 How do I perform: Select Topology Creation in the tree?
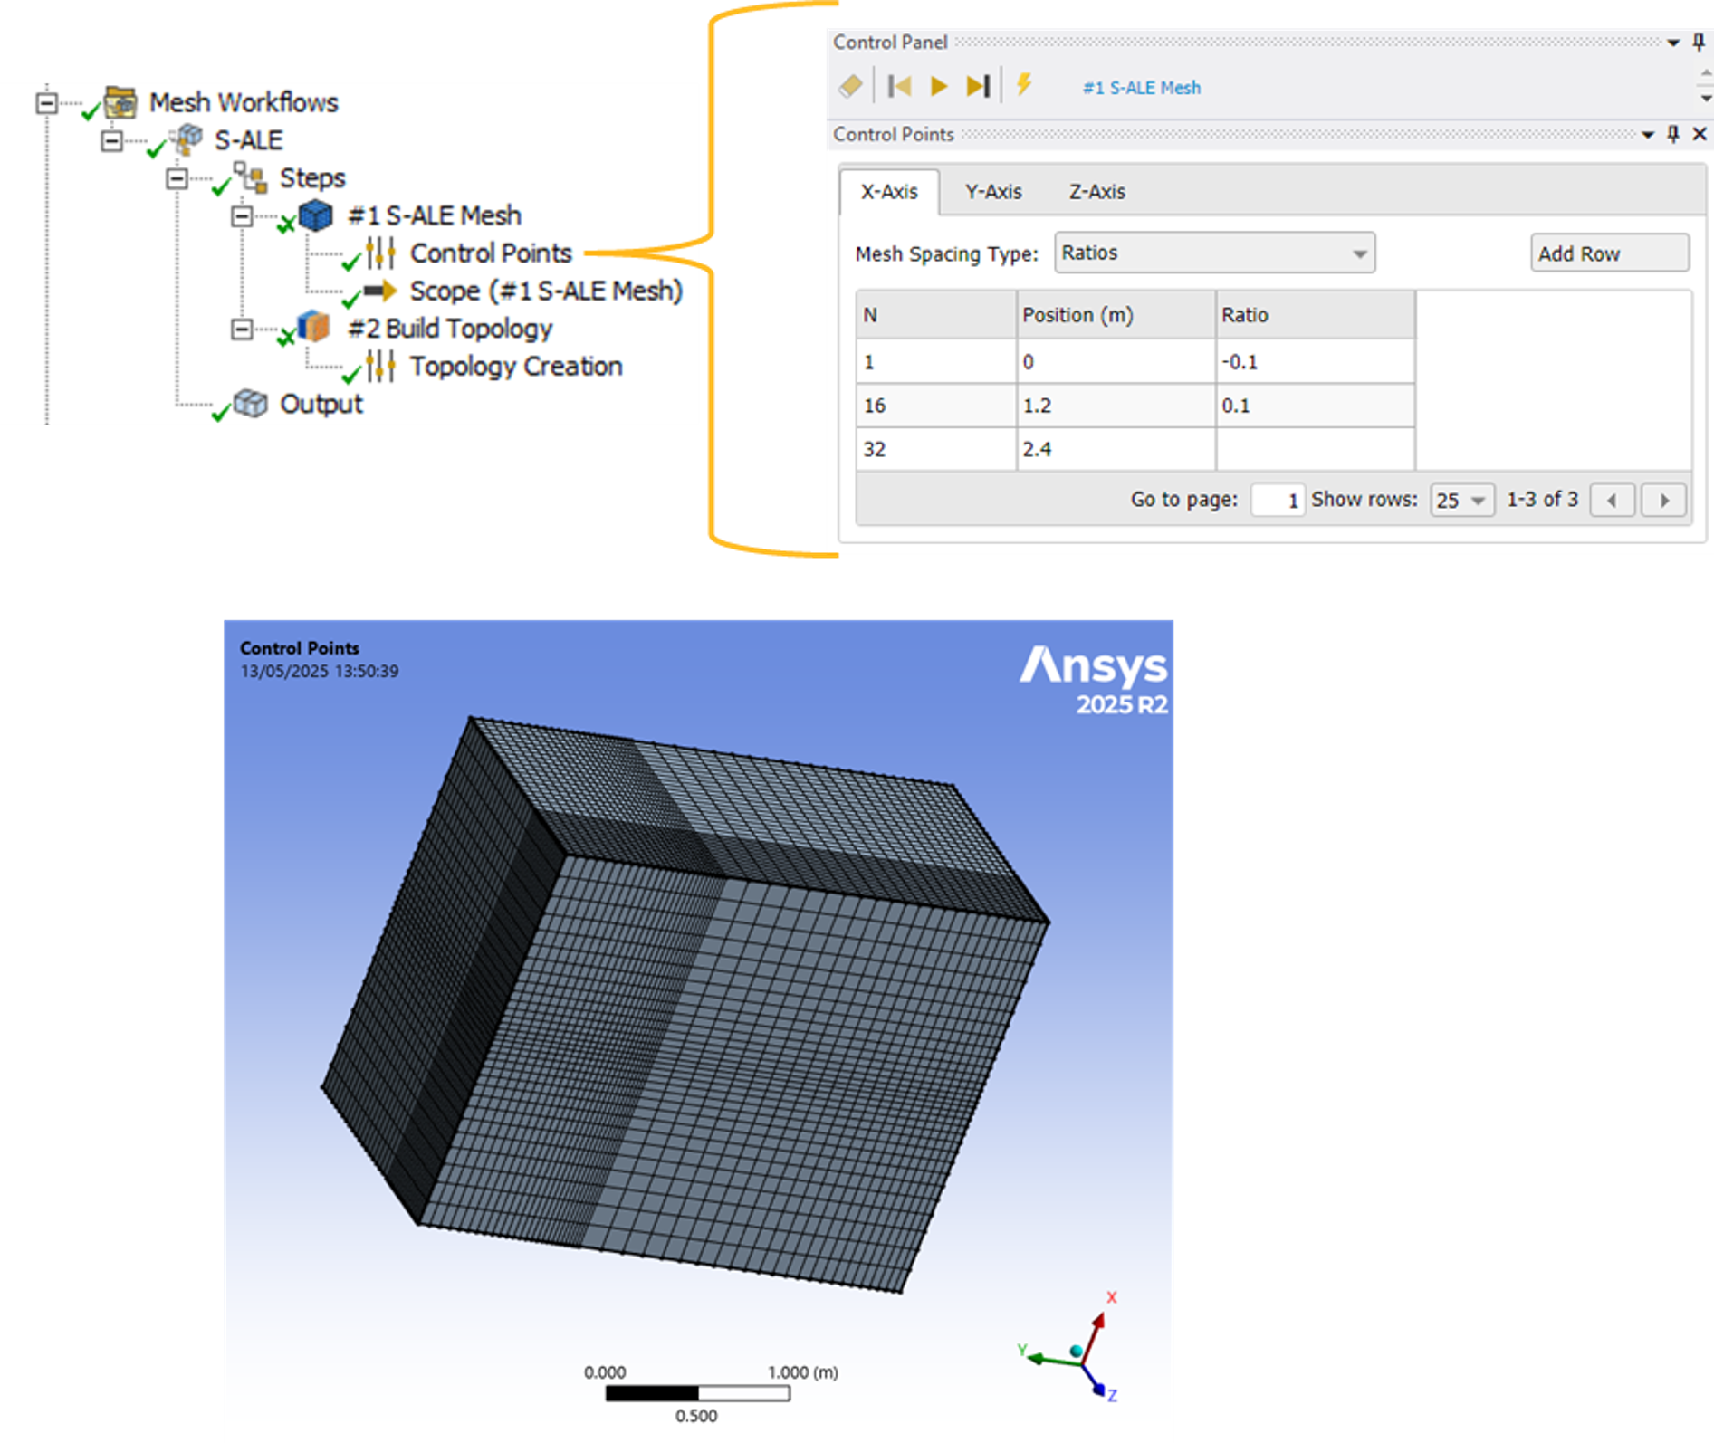tap(515, 367)
